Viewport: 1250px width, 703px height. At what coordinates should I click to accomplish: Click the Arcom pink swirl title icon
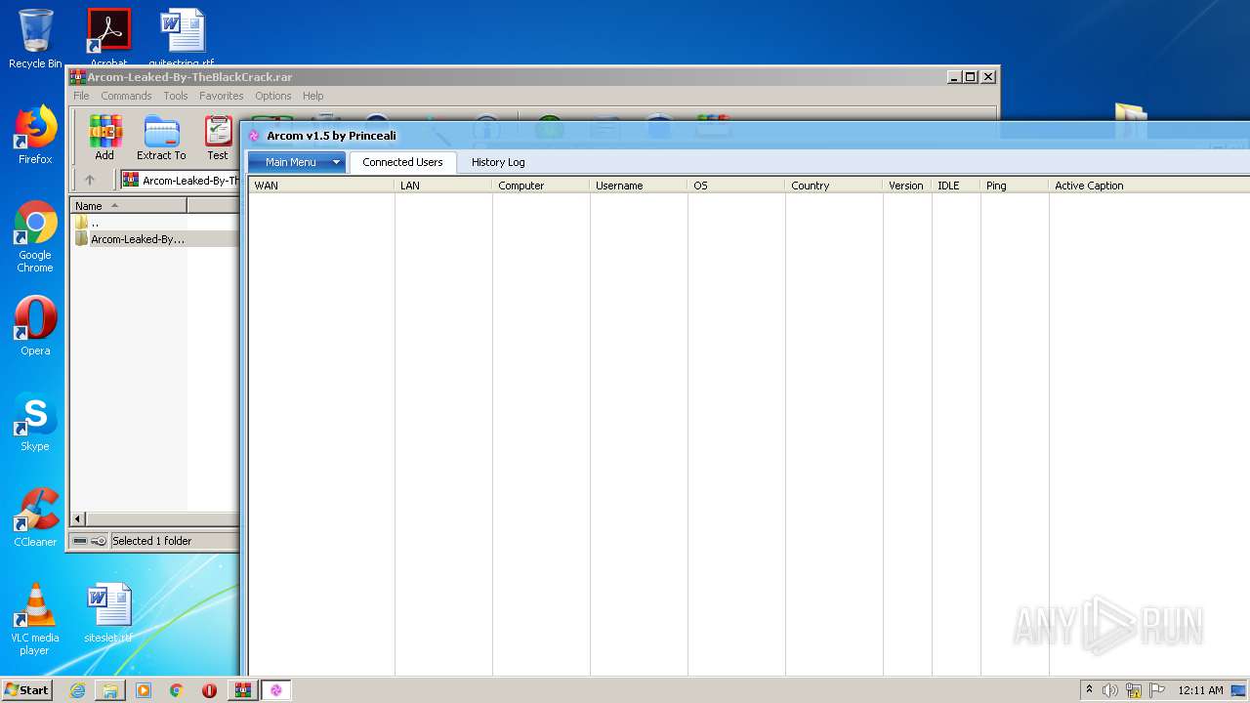255,136
